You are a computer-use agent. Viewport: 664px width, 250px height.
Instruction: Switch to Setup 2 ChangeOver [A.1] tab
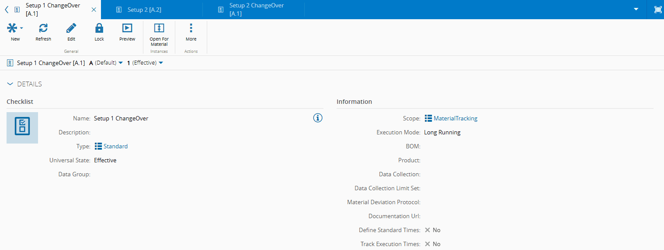[x=256, y=10]
